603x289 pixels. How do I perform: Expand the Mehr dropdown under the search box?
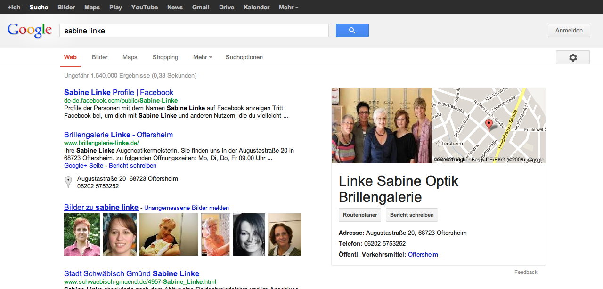coord(203,57)
